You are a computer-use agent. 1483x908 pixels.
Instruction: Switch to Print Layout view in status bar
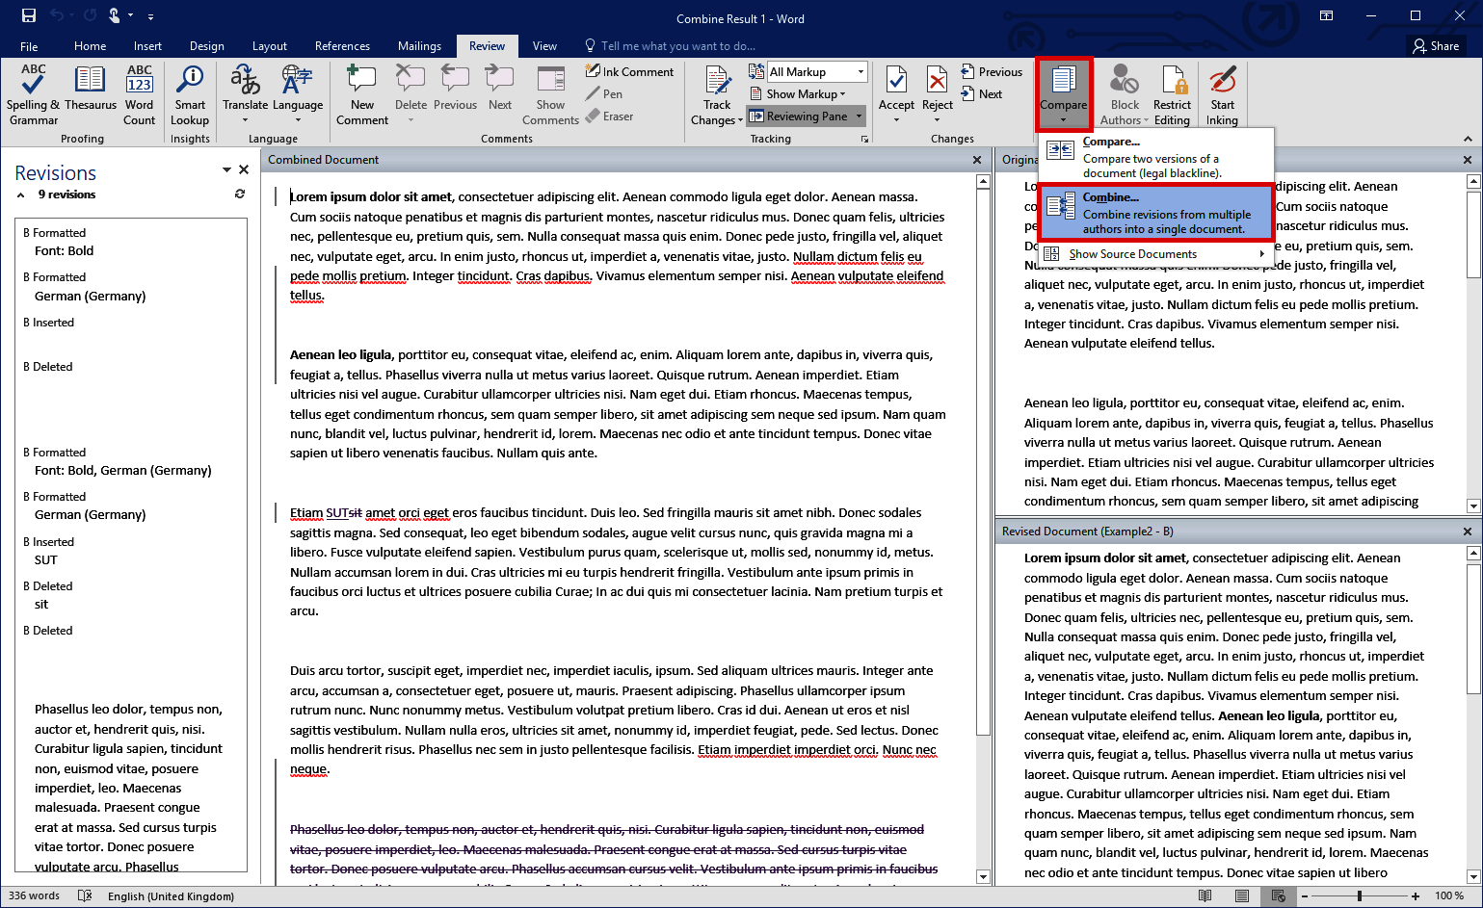coord(1242,895)
